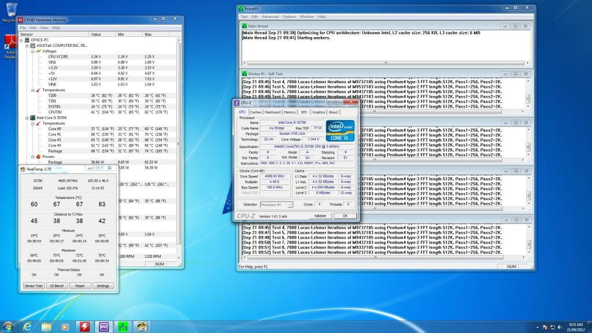The image size is (592, 333).
Task: Switch to CPU-Z purple taskbar icon
Action: click(103, 327)
